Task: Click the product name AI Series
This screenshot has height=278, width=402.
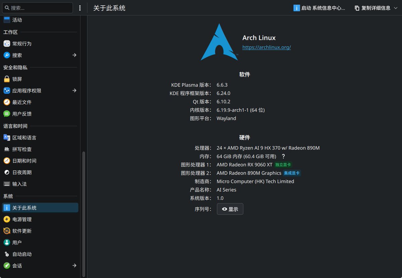Action: (226, 190)
